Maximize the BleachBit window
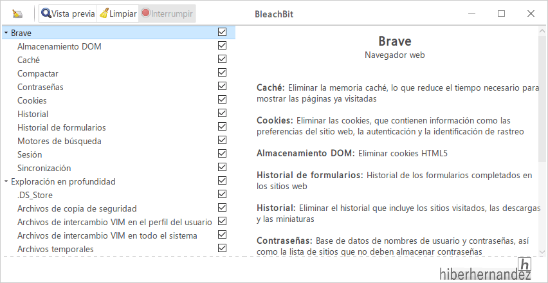 pos(501,14)
